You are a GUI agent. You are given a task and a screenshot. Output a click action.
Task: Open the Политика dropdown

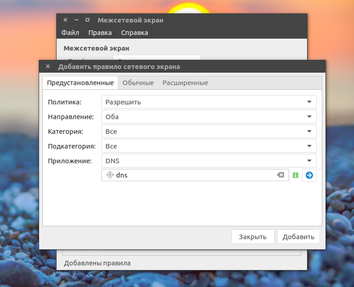[x=209, y=102]
